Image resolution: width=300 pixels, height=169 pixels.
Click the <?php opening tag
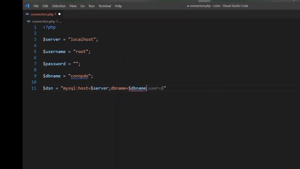tap(49, 27)
